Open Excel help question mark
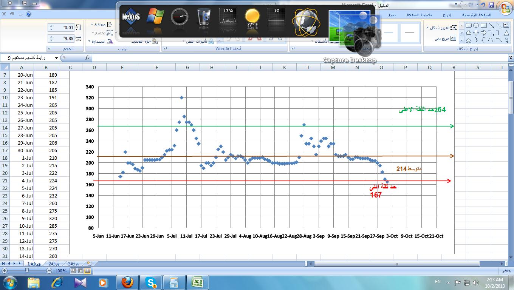The image size is (514, 290). tap(29, 14)
